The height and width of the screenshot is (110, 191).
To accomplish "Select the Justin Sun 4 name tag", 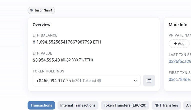I will [x=43, y=11].
